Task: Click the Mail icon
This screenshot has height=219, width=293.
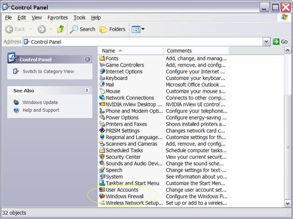Action: coord(102,84)
